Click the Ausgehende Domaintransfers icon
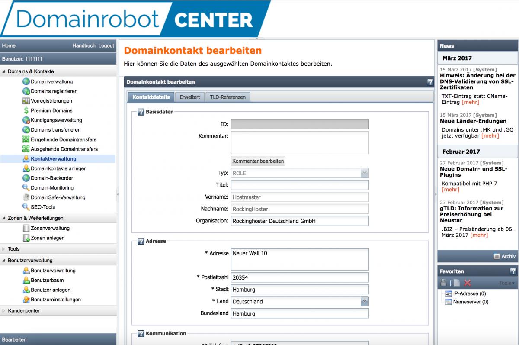The height and width of the screenshot is (345, 519). tap(26, 149)
